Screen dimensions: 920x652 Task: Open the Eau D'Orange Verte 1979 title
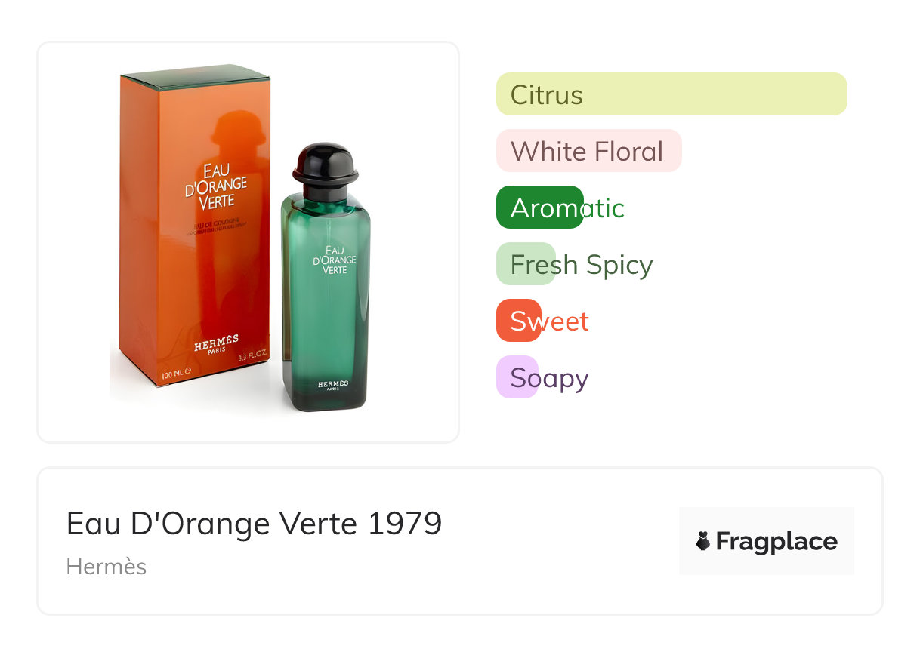click(x=254, y=523)
